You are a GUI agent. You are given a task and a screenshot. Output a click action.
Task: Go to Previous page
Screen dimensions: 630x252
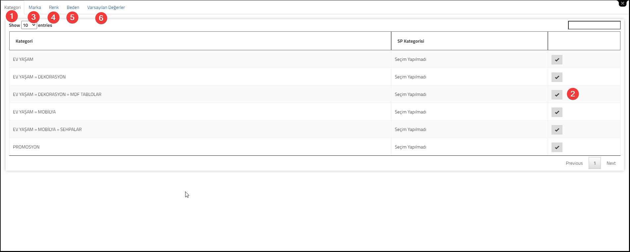coord(574,163)
